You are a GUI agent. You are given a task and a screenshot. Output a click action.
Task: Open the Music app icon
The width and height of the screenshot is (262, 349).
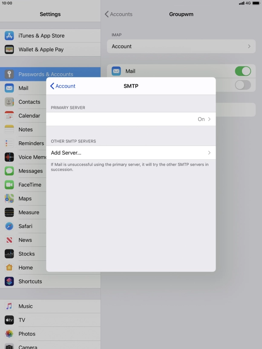[9, 306]
